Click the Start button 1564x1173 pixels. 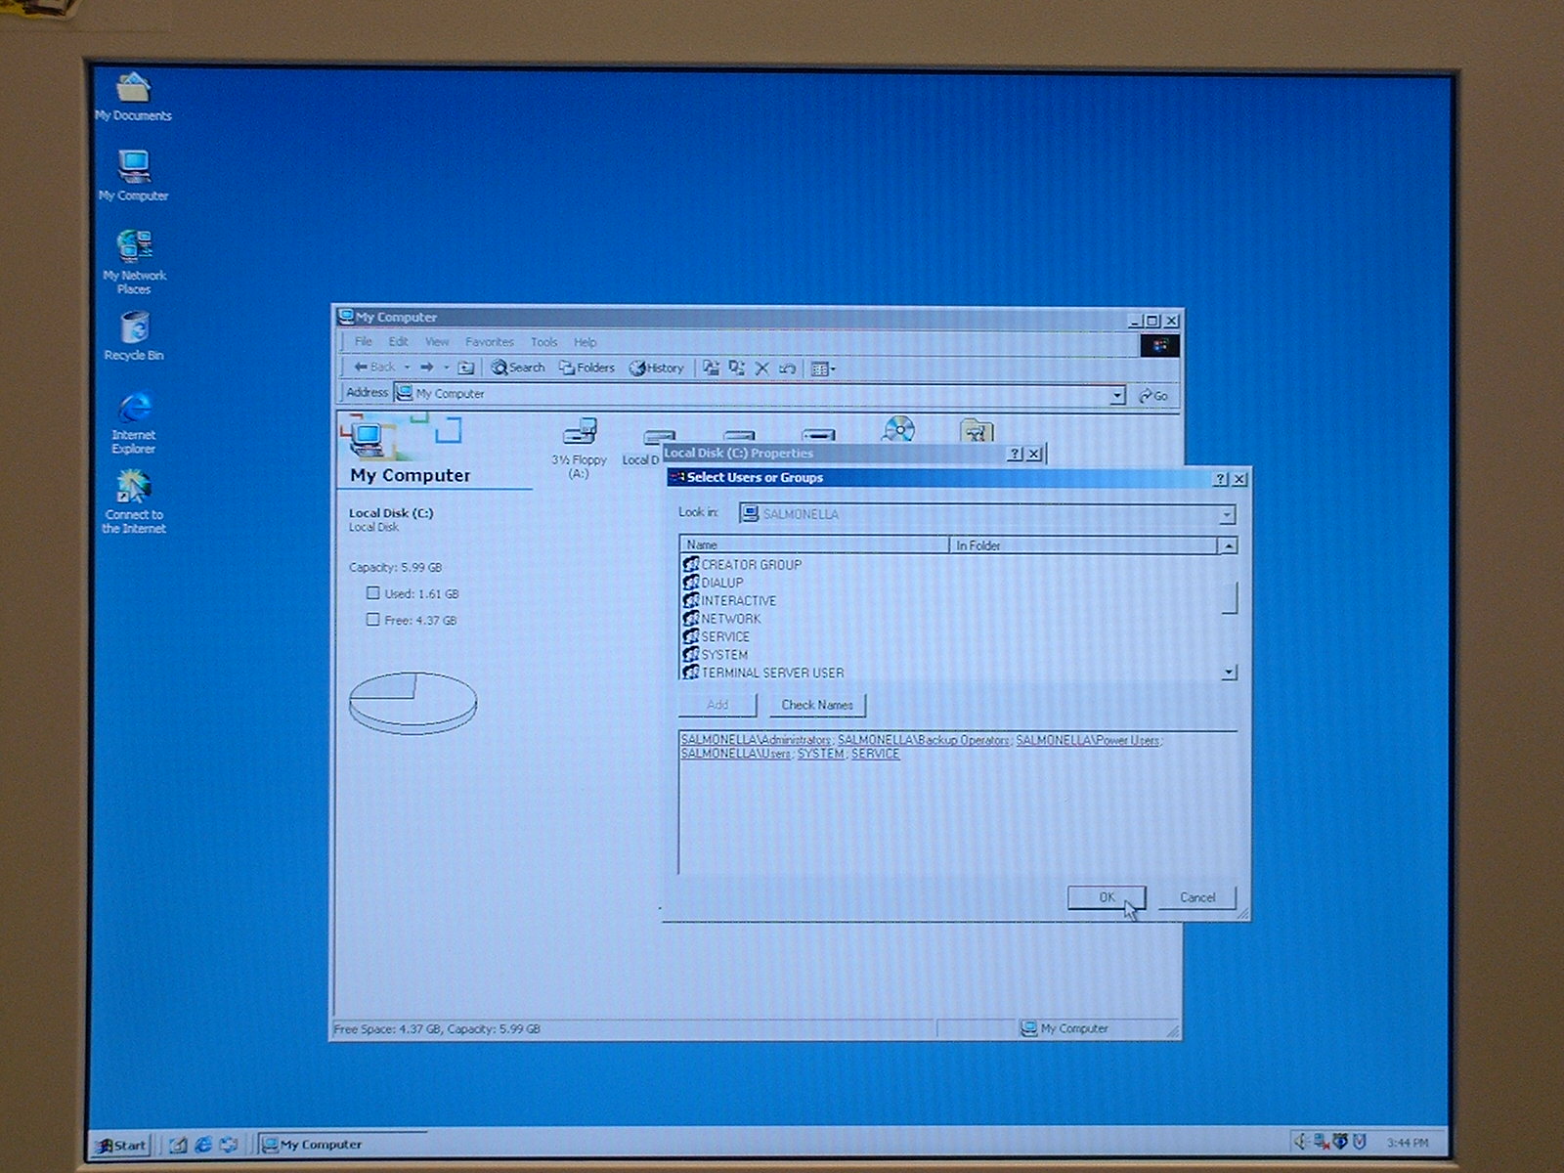pyautogui.click(x=120, y=1145)
